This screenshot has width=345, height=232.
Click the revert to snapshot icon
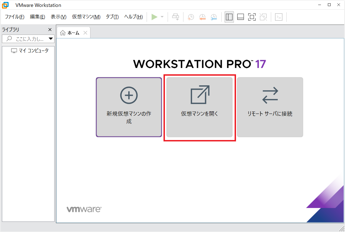202,17
